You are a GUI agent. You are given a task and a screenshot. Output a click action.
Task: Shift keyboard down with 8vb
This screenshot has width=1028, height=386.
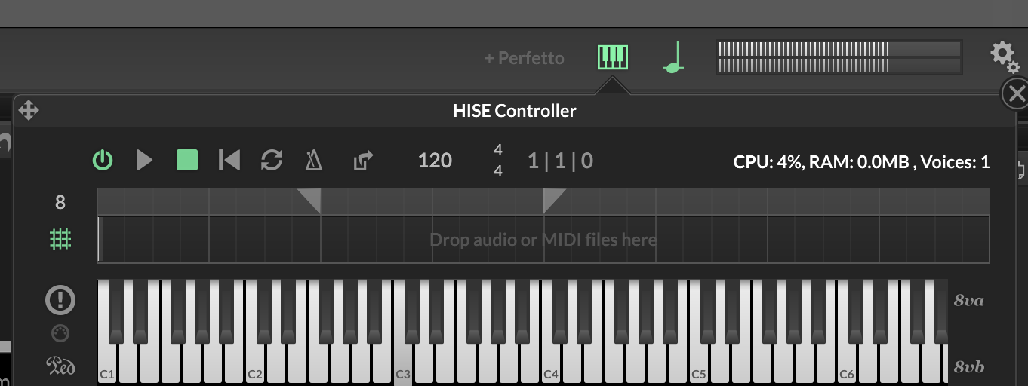(969, 367)
